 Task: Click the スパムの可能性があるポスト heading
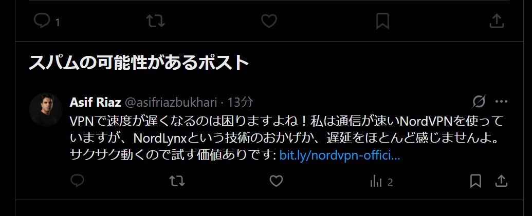click(x=139, y=62)
